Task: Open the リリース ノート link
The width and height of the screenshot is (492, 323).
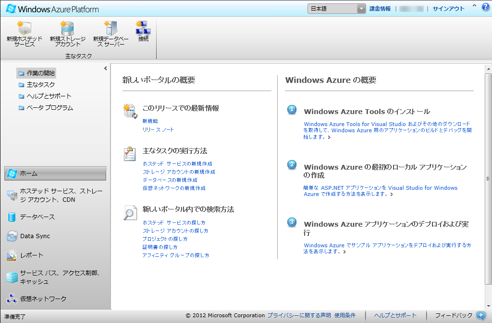Action: 158,129
